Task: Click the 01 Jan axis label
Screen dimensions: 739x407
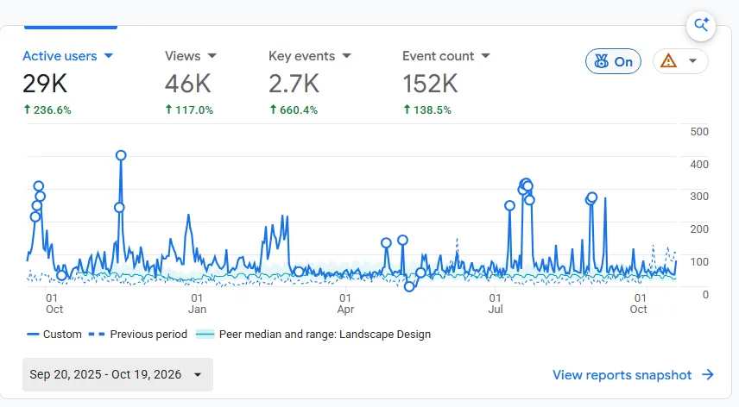Action: pos(197,304)
